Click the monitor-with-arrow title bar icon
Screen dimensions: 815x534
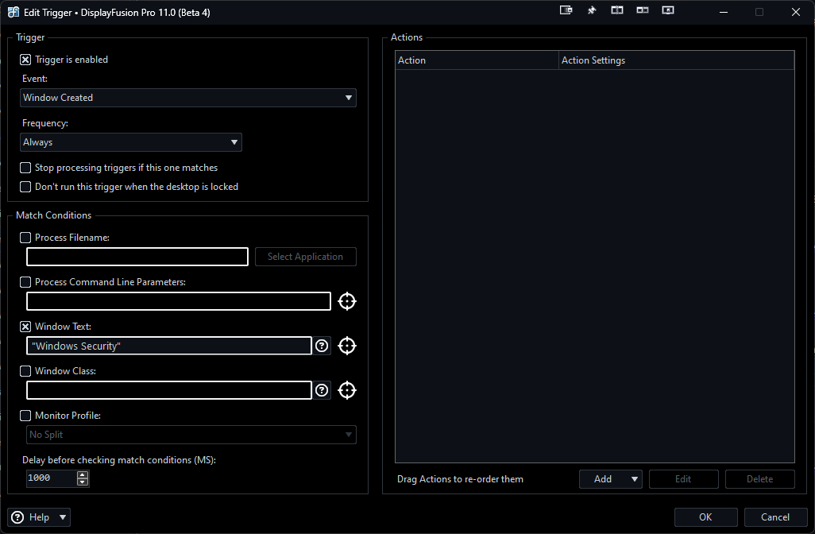[x=668, y=11]
